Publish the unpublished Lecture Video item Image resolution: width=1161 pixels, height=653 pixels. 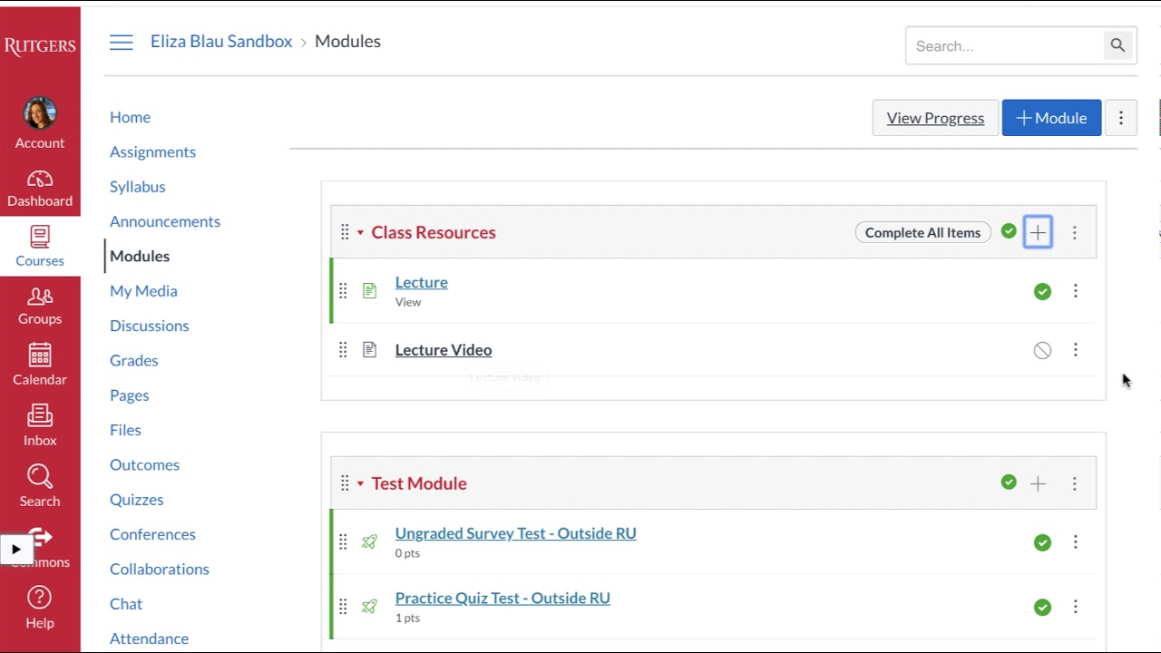(1042, 350)
